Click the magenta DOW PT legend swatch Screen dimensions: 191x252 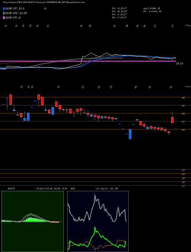tap(4, 18)
